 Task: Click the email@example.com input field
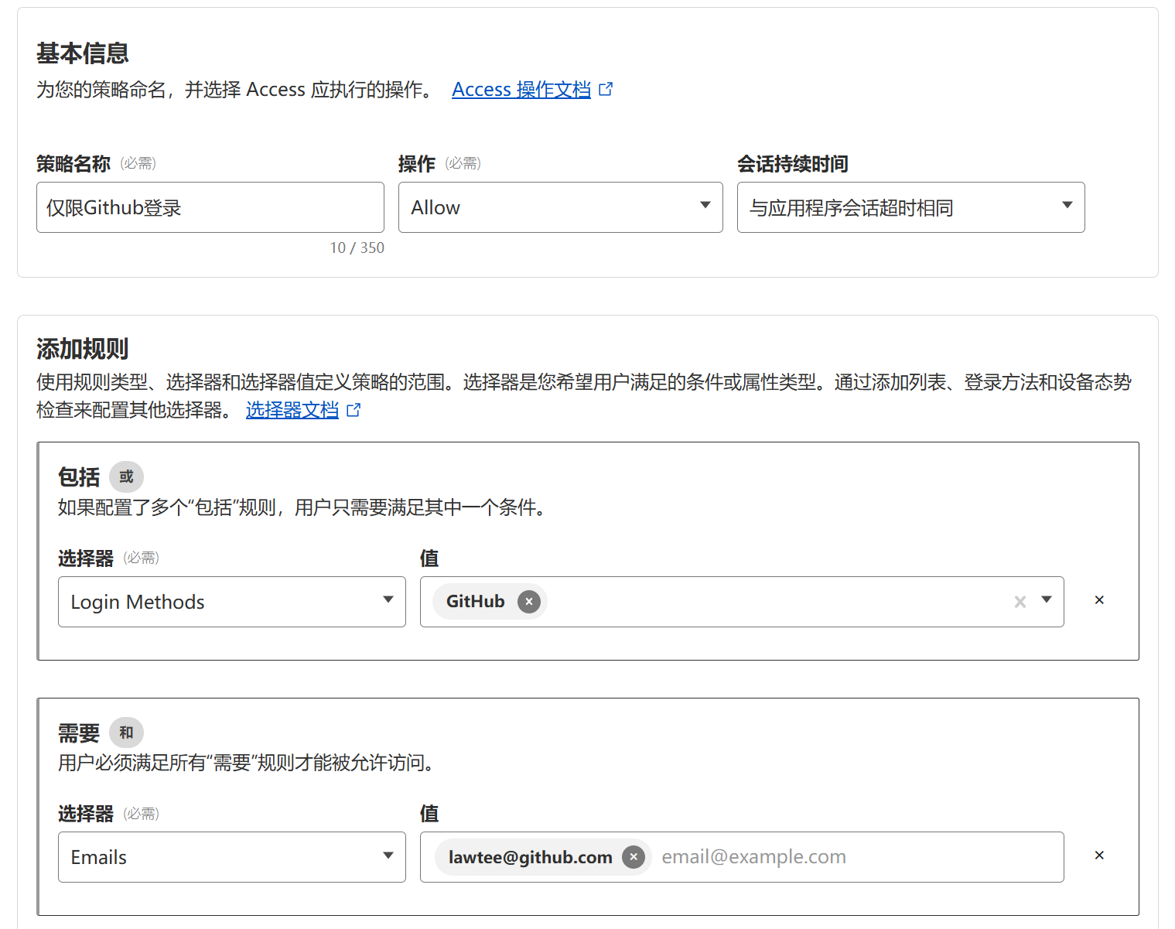851,857
